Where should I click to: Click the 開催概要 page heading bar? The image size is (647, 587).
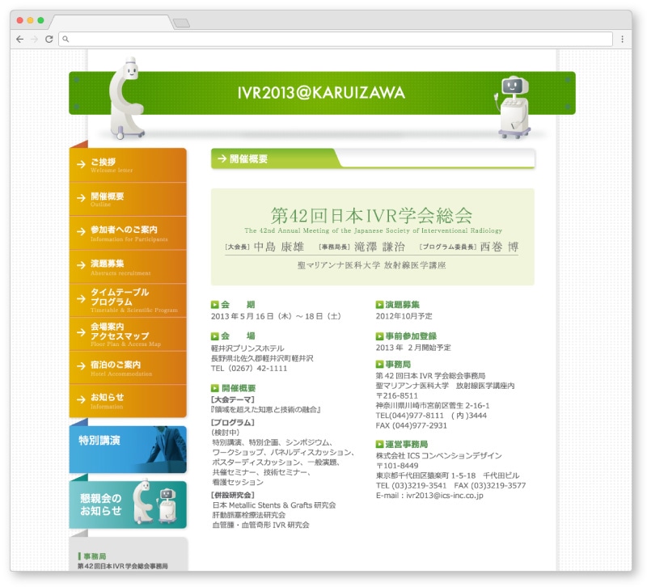coord(373,158)
